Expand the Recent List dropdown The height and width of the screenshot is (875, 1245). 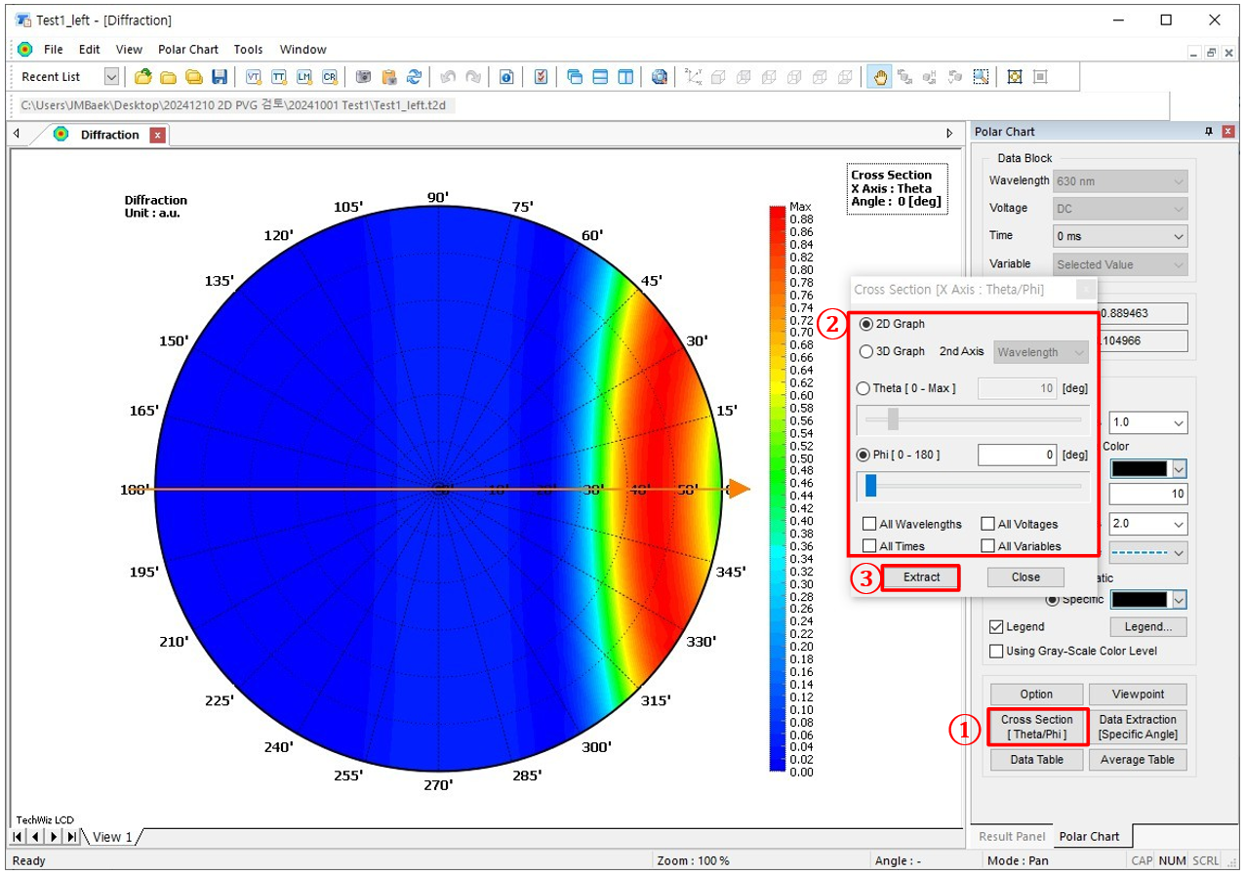pos(111,77)
